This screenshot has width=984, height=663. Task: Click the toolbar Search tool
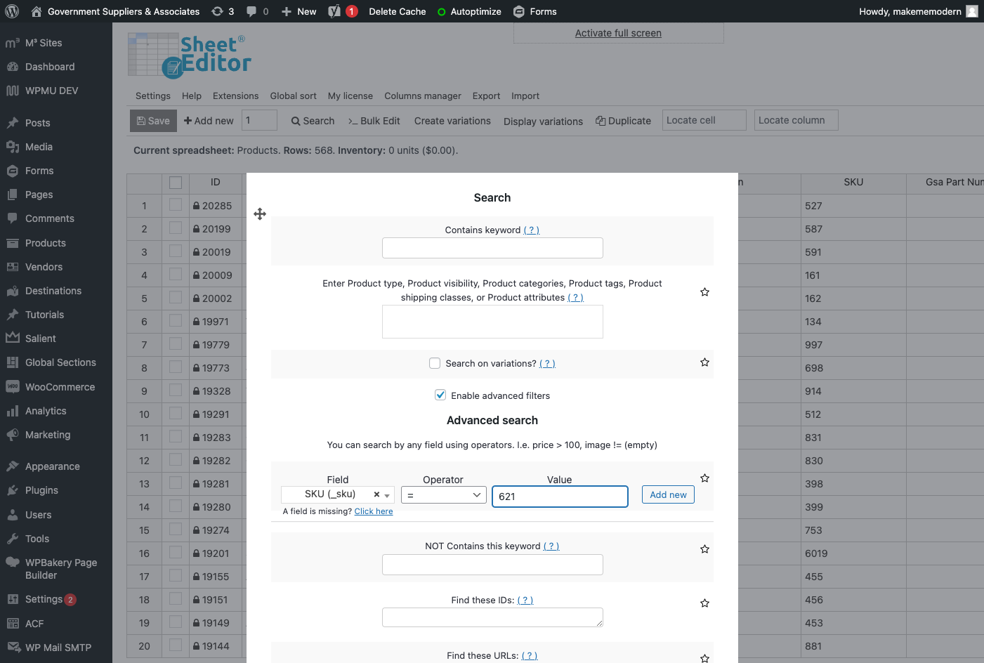pyautogui.click(x=313, y=121)
